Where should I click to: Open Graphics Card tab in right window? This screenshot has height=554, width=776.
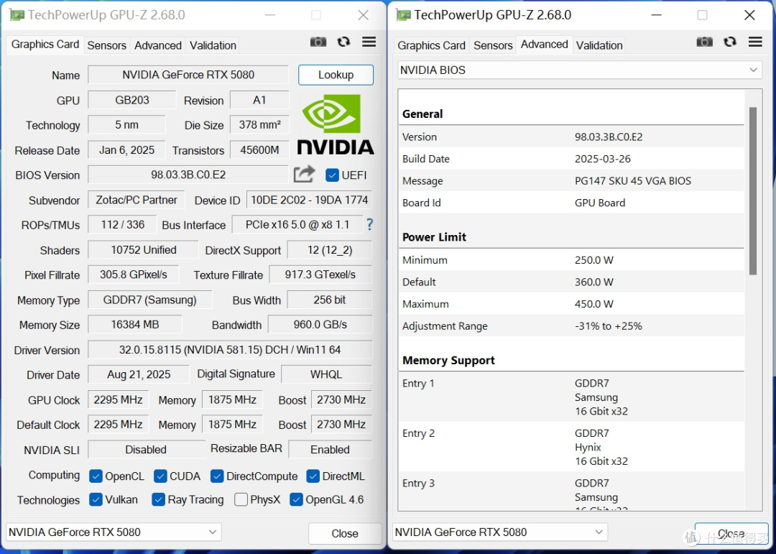(431, 45)
